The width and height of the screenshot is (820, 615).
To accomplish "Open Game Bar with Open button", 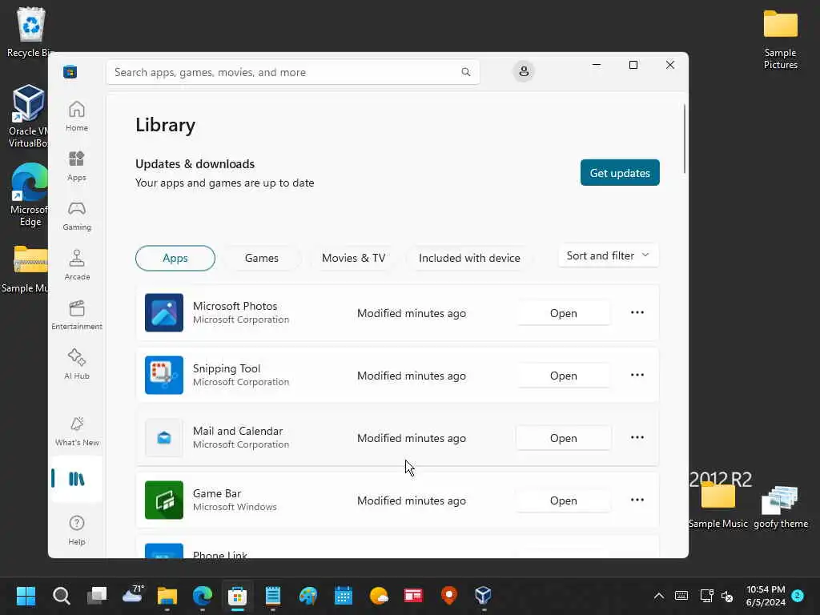I will 563,500.
